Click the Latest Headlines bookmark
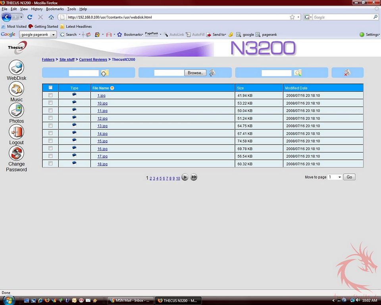The width and height of the screenshot is (381, 305). pos(76,26)
